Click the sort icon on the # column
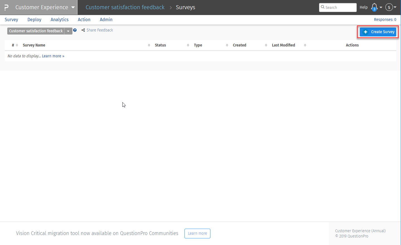 [x=17, y=45]
